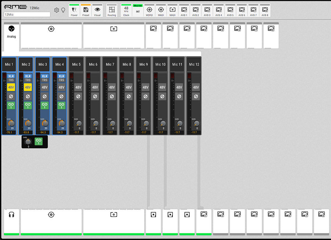Open the headphones output panel
This screenshot has height=240, width=331.
[x=11, y=222]
